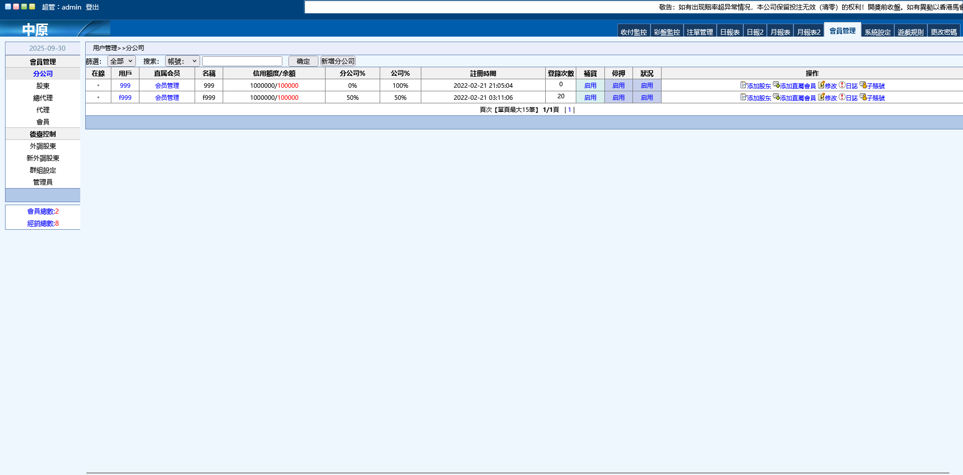This screenshot has width=963, height=475.
Task: Open the 日報表 tab
Action: tap(729, 32)
